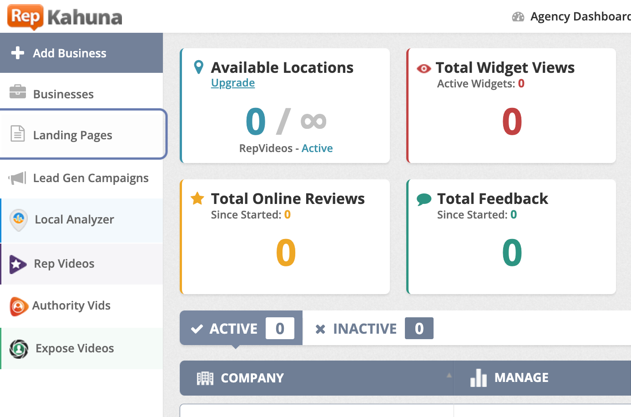This screenshot has width=631, height=417.
Task: Click the Landing Pages document icon
Action: point(18,133)
